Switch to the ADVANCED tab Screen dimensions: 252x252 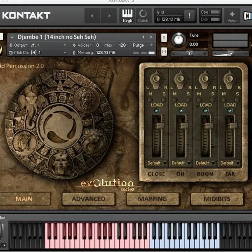[89, 199]
